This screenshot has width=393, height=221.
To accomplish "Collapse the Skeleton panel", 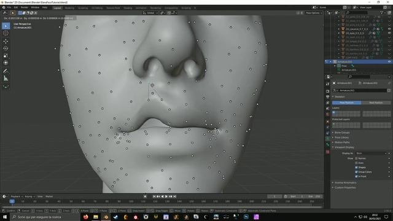I will 340,97.
